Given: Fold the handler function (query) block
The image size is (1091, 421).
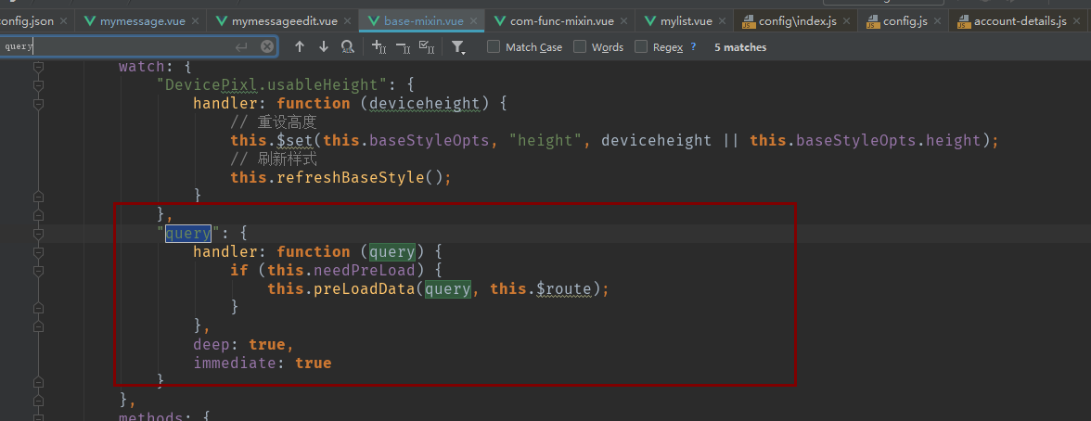Looking at the screenshot, I should pyautogui.click(x=38, y=252).
